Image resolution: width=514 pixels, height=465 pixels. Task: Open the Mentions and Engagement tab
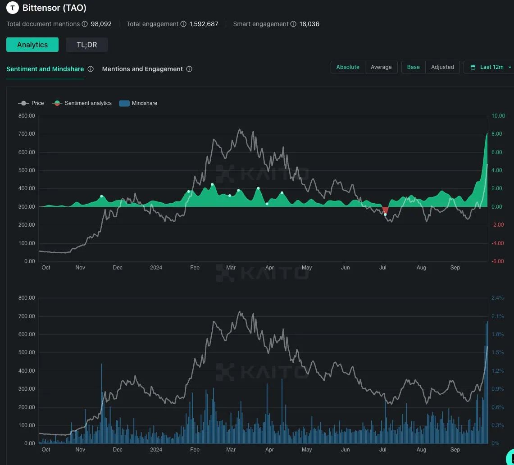[x=142, y=69]
